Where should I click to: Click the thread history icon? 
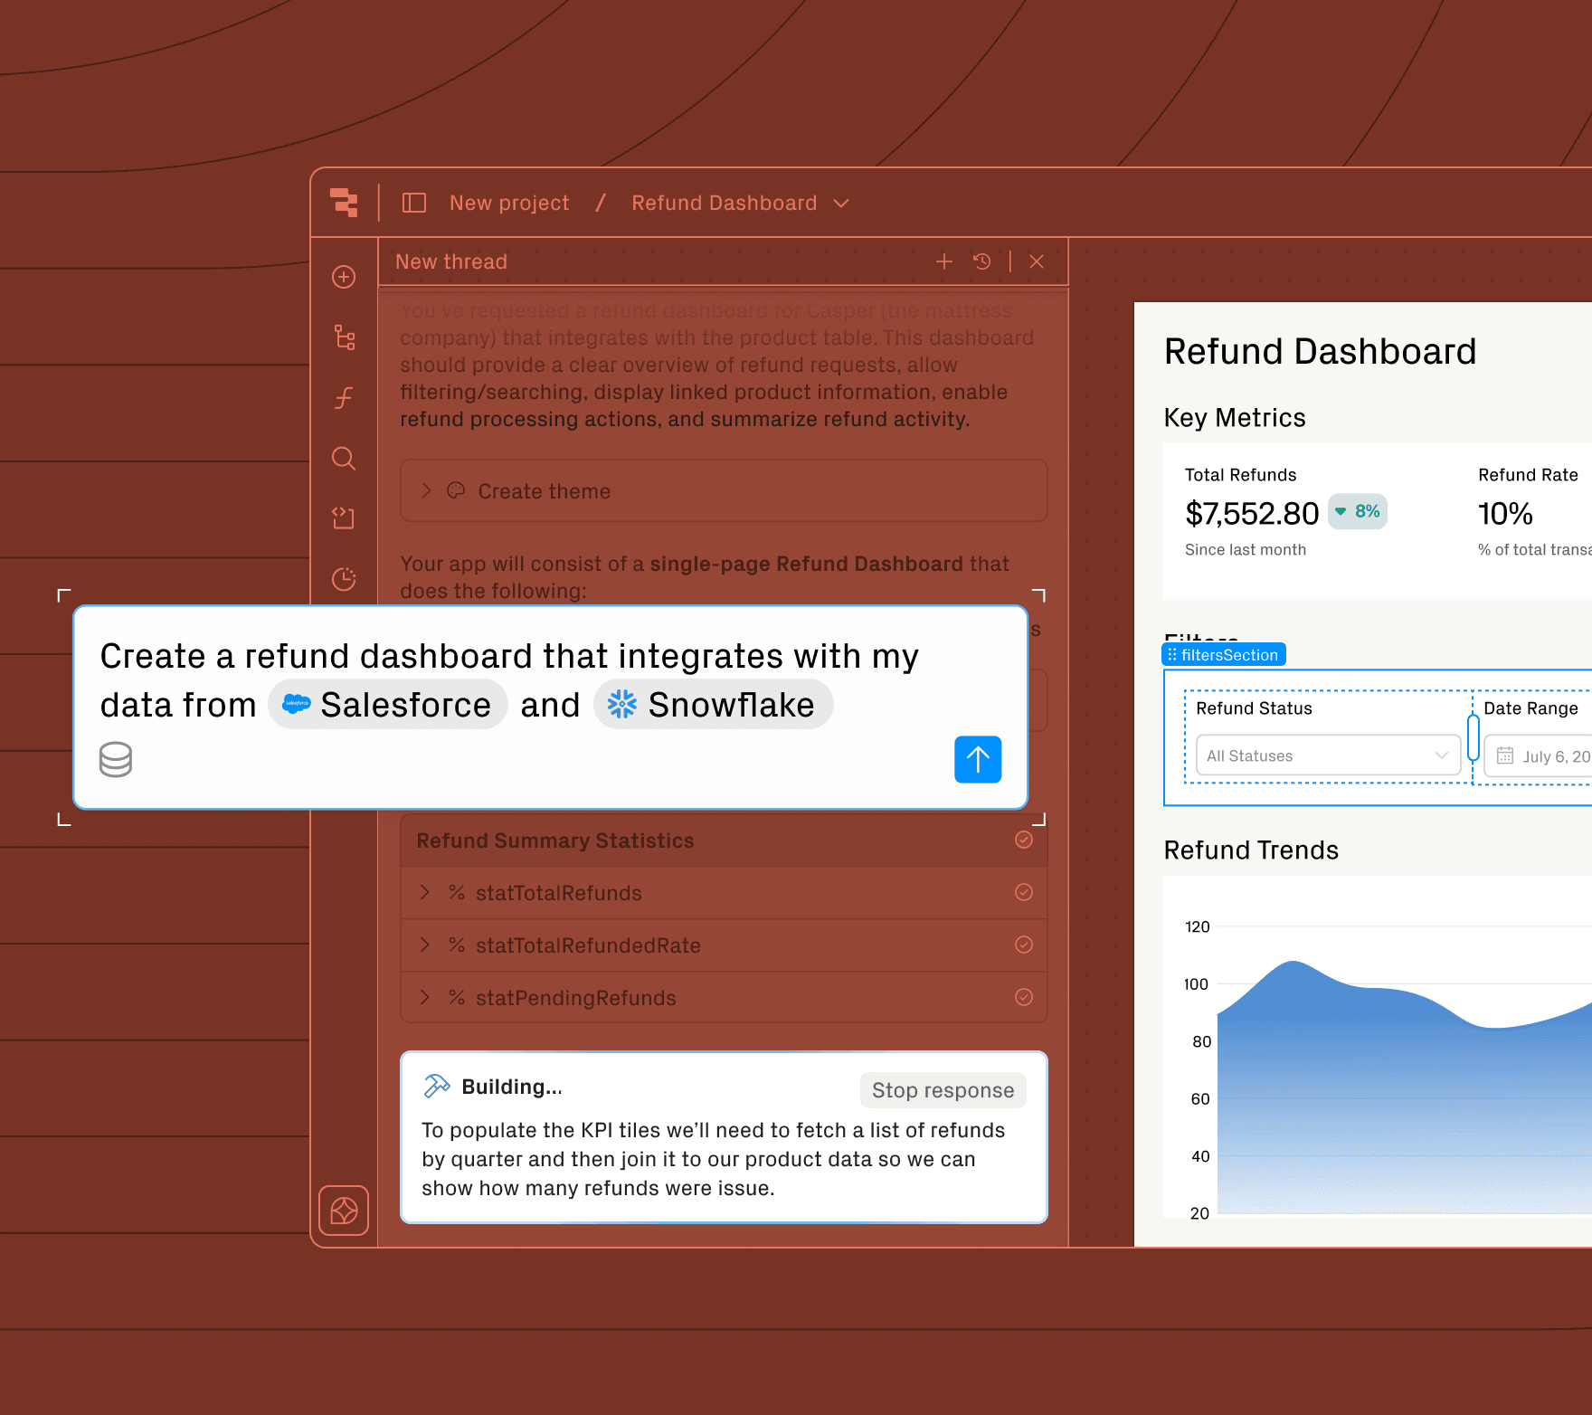click(982, 261)
